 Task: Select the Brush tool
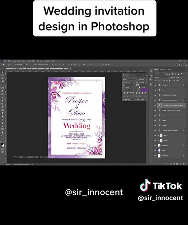[3, 97]
